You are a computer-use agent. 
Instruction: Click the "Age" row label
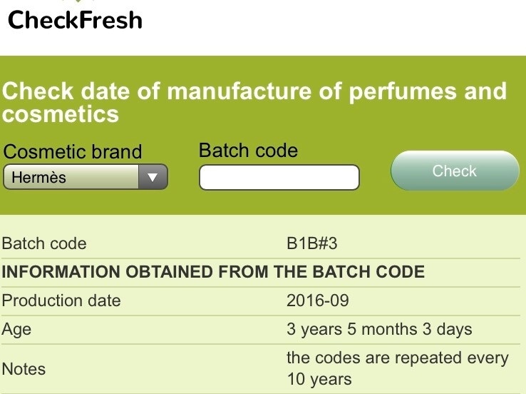coord(17,329)
